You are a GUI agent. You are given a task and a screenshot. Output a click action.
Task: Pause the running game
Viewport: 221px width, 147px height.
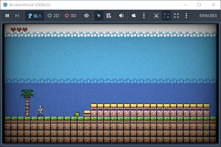click(7, 16)
